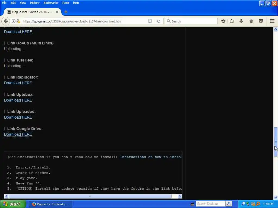Open a new tab with plus
Screen dimensions: 278x208
(x=66, y=12)
